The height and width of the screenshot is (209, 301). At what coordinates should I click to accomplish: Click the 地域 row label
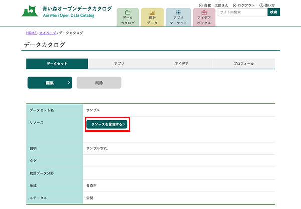tap(33, 186)
